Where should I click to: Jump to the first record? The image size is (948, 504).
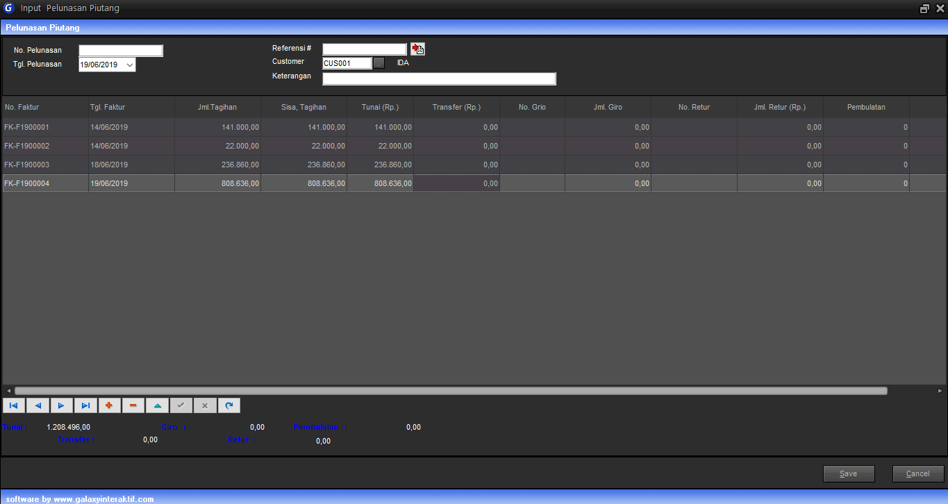click(14, 405)
